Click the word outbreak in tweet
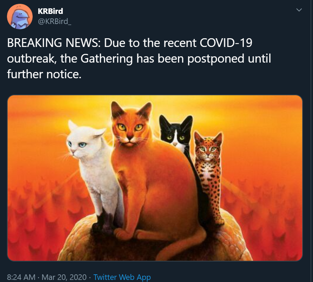The image size is (313, 282). click(32, 58)
